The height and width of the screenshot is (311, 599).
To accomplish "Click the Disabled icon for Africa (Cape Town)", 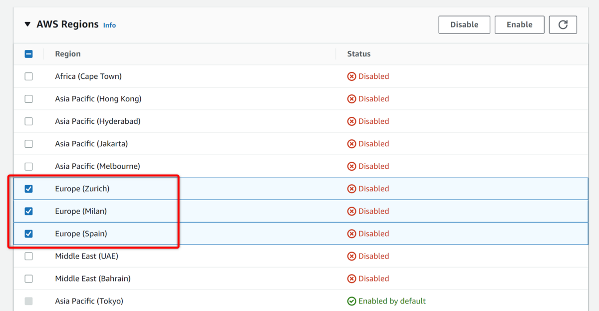I will point(351,76).
